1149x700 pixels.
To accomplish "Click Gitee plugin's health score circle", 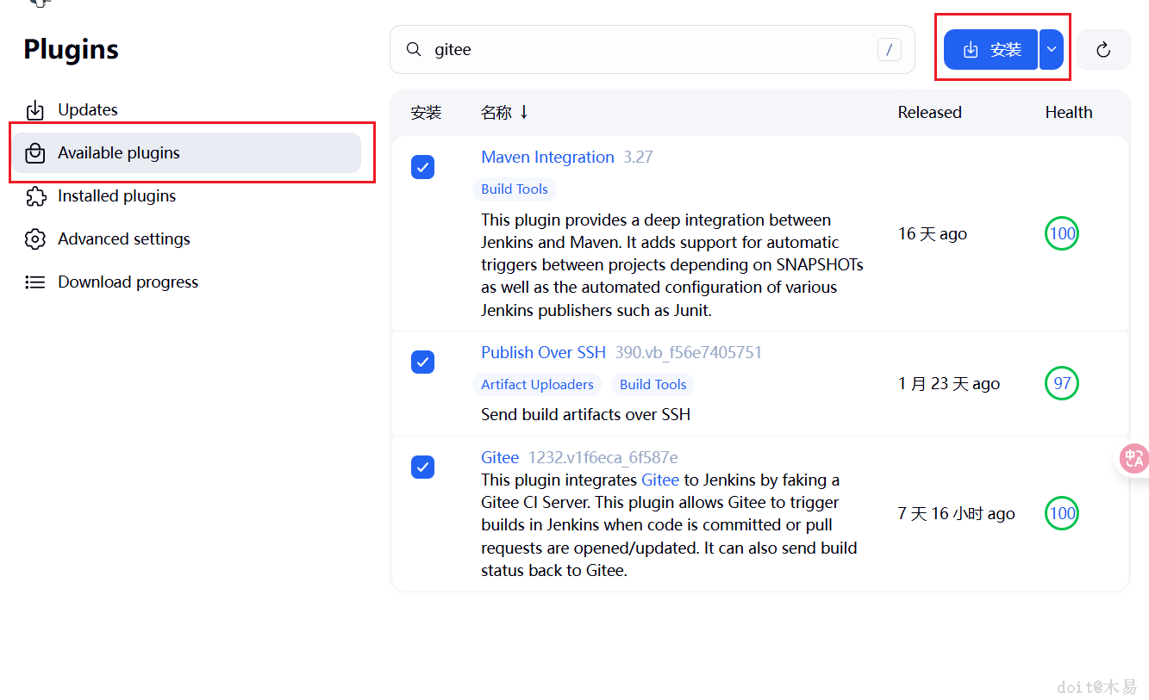I will pyautogui.click(x=1062, y=514).
